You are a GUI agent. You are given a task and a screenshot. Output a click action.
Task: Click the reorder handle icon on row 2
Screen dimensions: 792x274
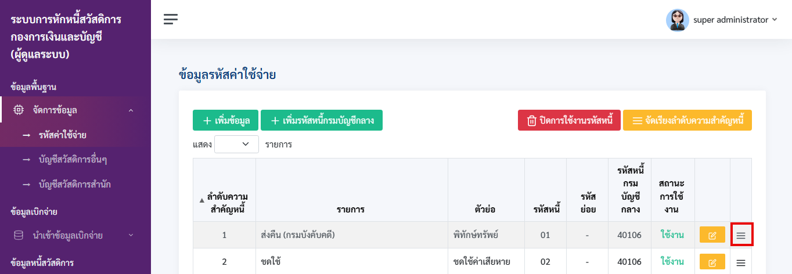pyautogui.click(x=741, y=262)
